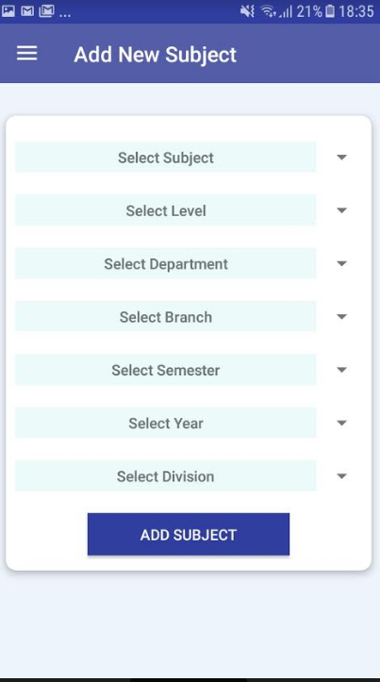
Task: Expand the Select Subject dropdown arrow
Action: point(341,157)
